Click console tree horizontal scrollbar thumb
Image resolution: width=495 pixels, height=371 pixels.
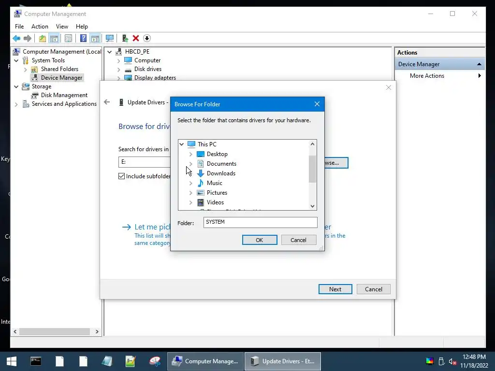pyautogui.click(x=55, y=331)
